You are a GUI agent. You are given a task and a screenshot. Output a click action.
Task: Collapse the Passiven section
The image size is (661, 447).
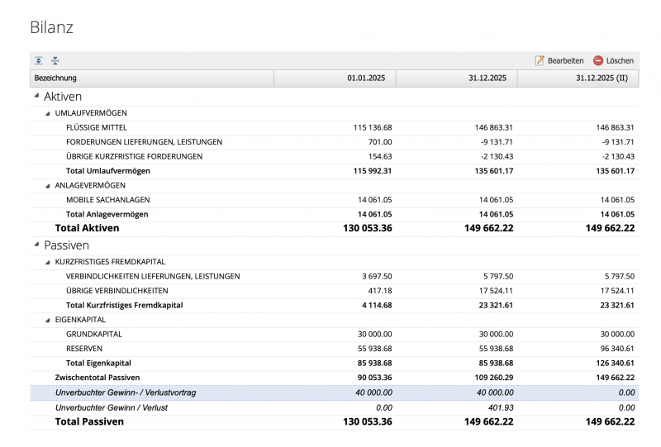[x=36, y=245]
